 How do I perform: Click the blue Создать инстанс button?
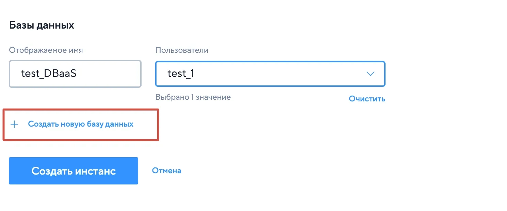[x=73, y=171]
